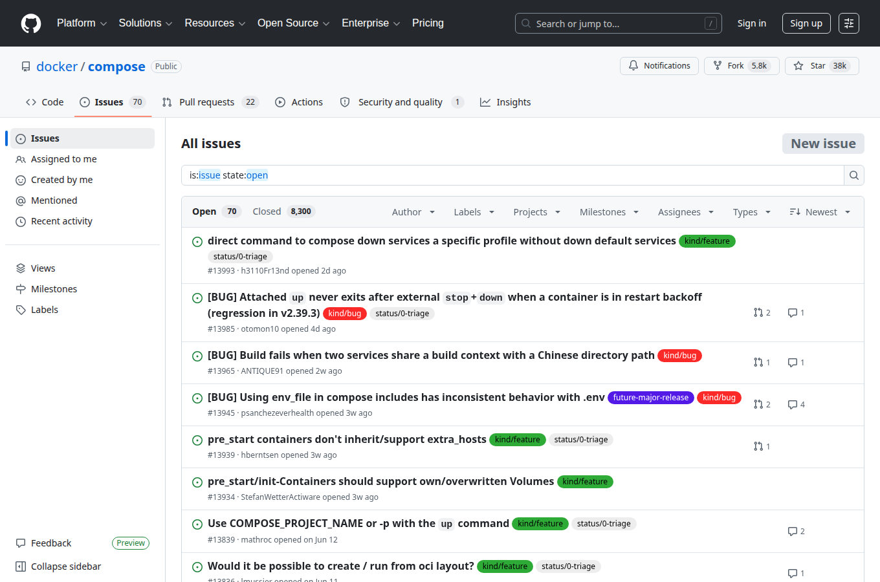Screen dimensions: 880x582
Task: Click the Created by me smiley icon
Action: pos(21,180)
